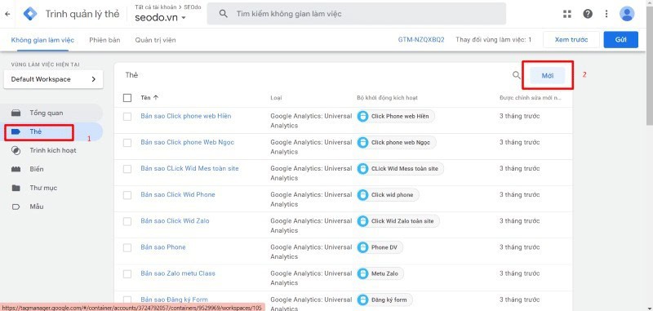Click the search magnifier in workspace search bar
The width and height of the screenshot is (653, 311).
(223, 14)
